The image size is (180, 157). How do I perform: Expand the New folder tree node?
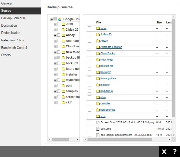55,52
